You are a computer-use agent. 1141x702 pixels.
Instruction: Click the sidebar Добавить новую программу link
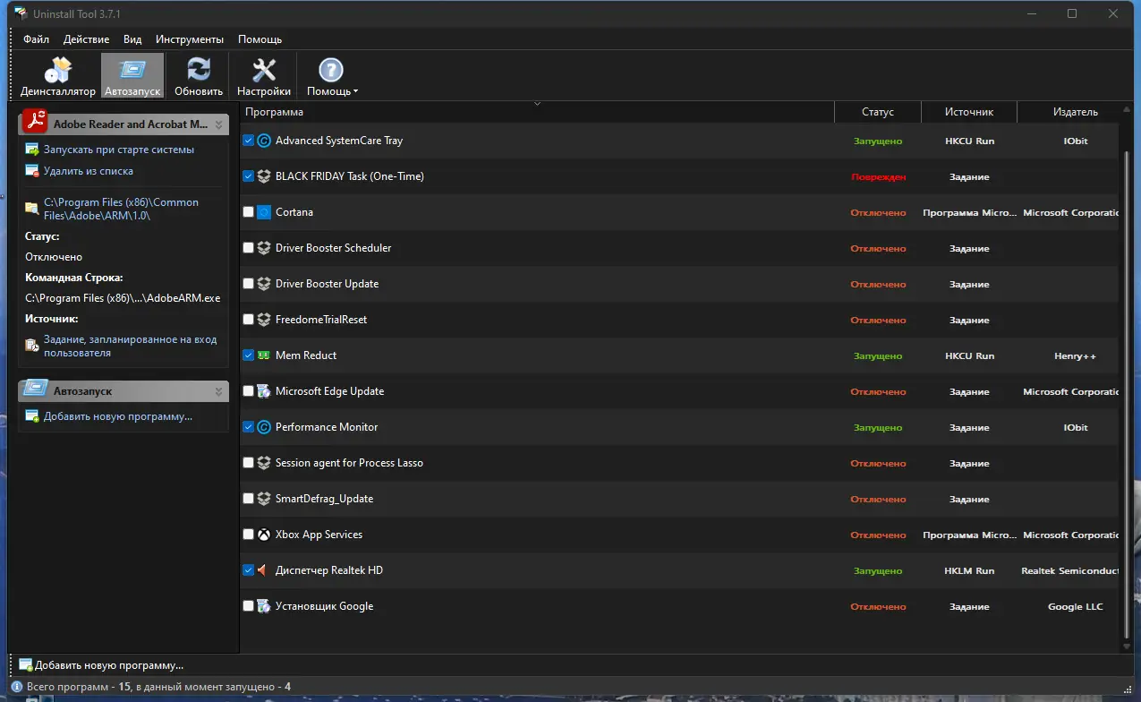118,416
